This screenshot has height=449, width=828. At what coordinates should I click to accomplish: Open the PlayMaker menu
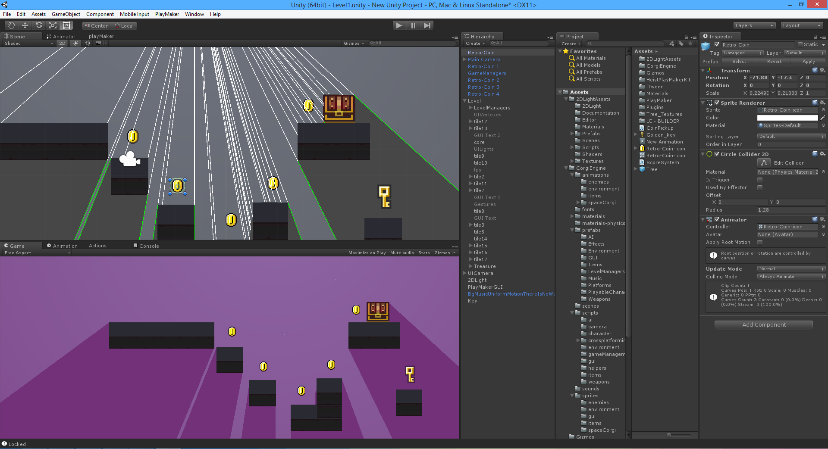pos(167,14)
